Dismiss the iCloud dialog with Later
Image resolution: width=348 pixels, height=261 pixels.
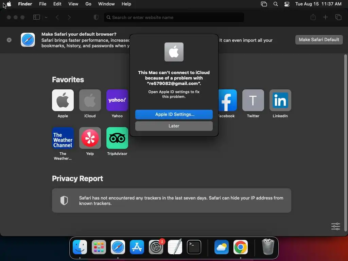tap(174, 126)
